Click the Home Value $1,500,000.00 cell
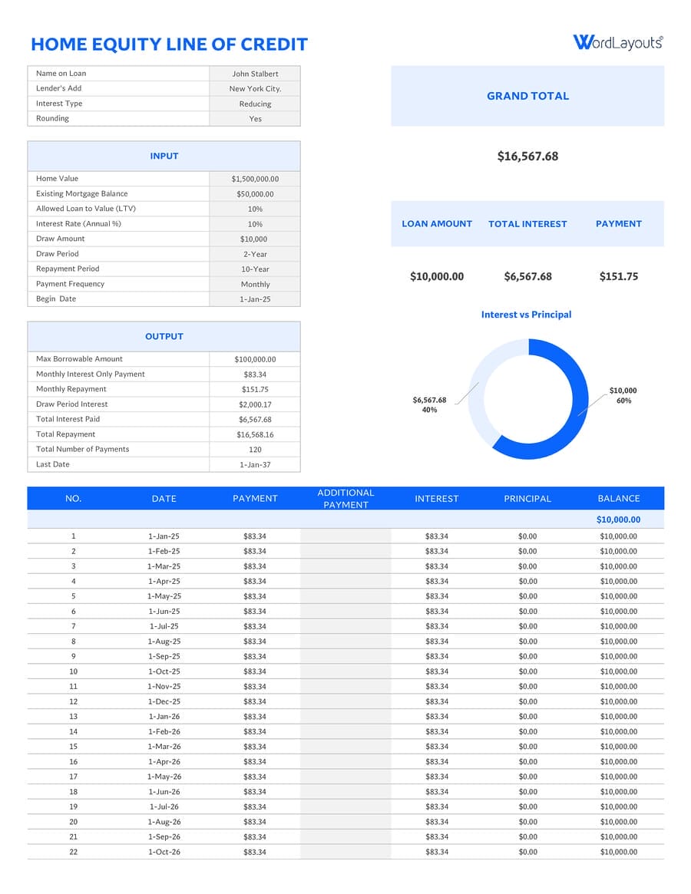 click(x=255, y=179)
